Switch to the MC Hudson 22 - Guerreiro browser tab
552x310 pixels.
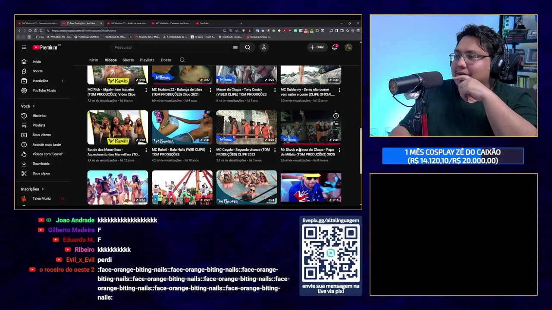(37, 23)
